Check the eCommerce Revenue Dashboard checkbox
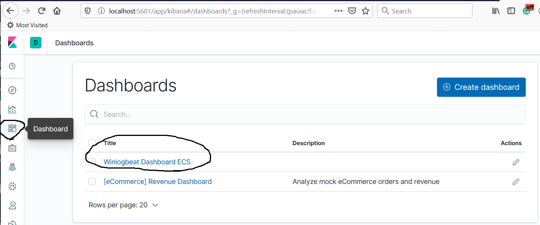 [92, 181]
